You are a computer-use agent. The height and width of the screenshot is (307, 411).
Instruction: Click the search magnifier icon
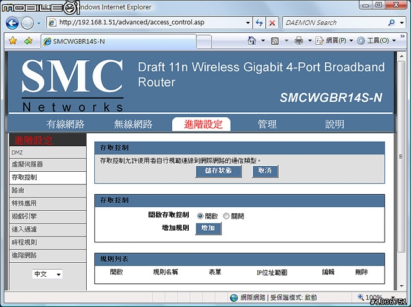point(392,22)
